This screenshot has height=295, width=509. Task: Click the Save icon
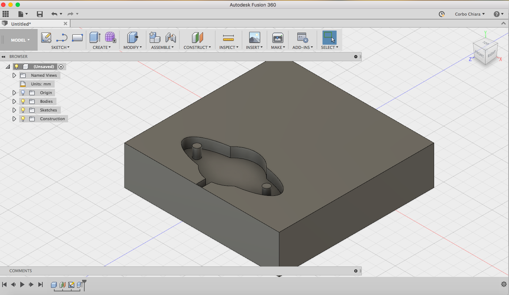coord(40,14)
